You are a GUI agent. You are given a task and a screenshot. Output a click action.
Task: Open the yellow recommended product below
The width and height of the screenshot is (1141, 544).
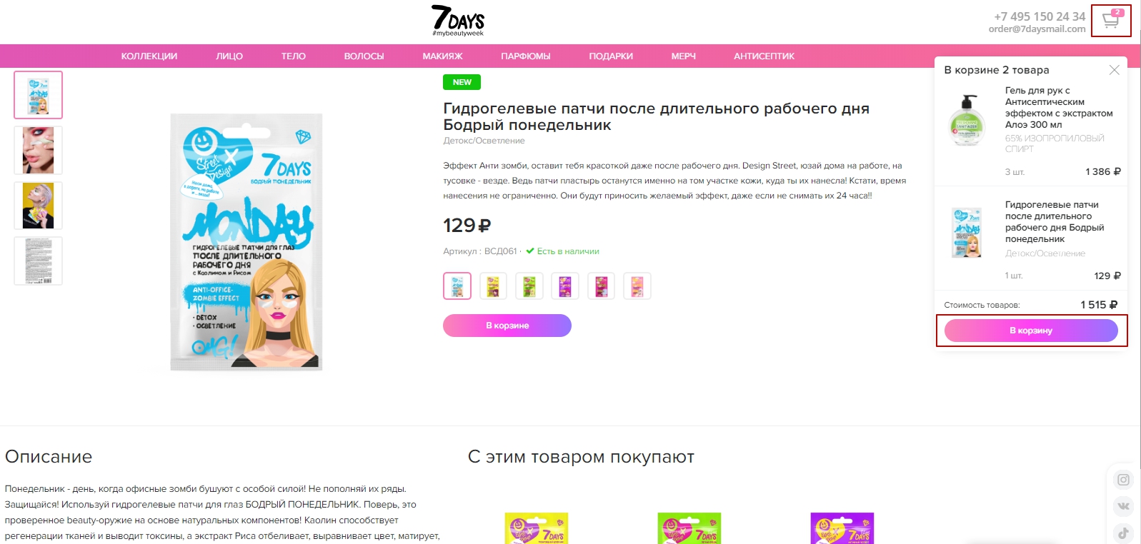click(x=537, y=528)
